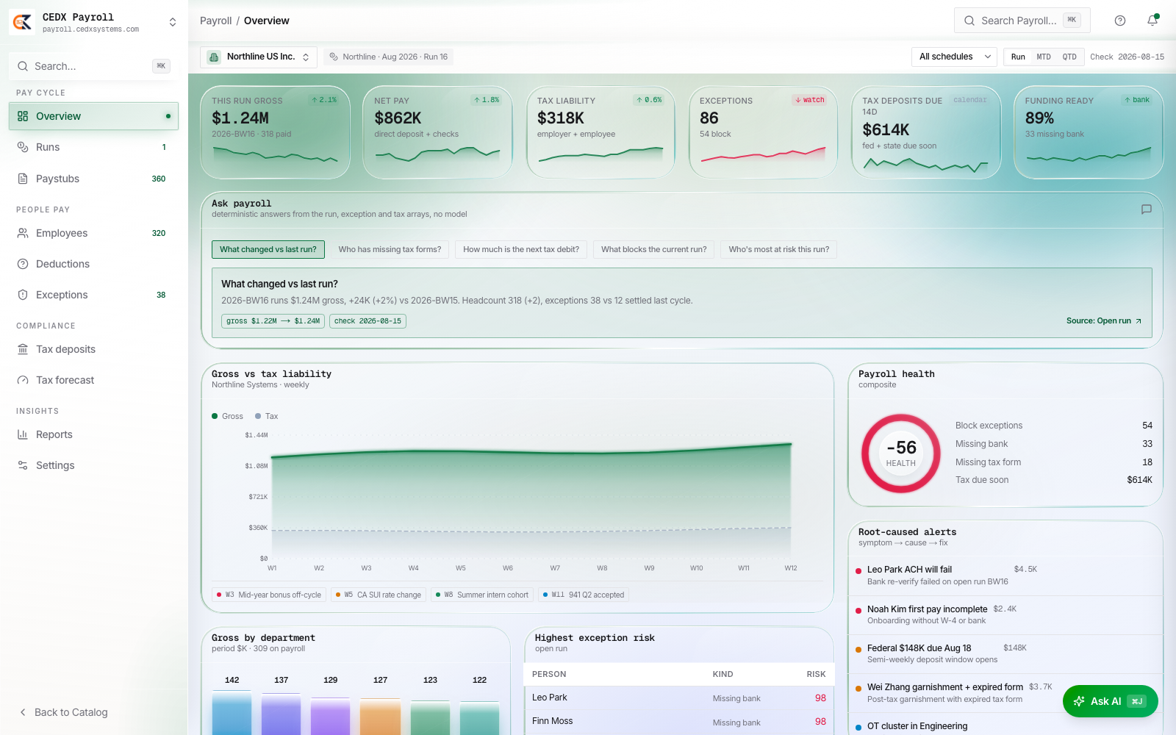Click the Deductions circle icon

click(23, 264)
